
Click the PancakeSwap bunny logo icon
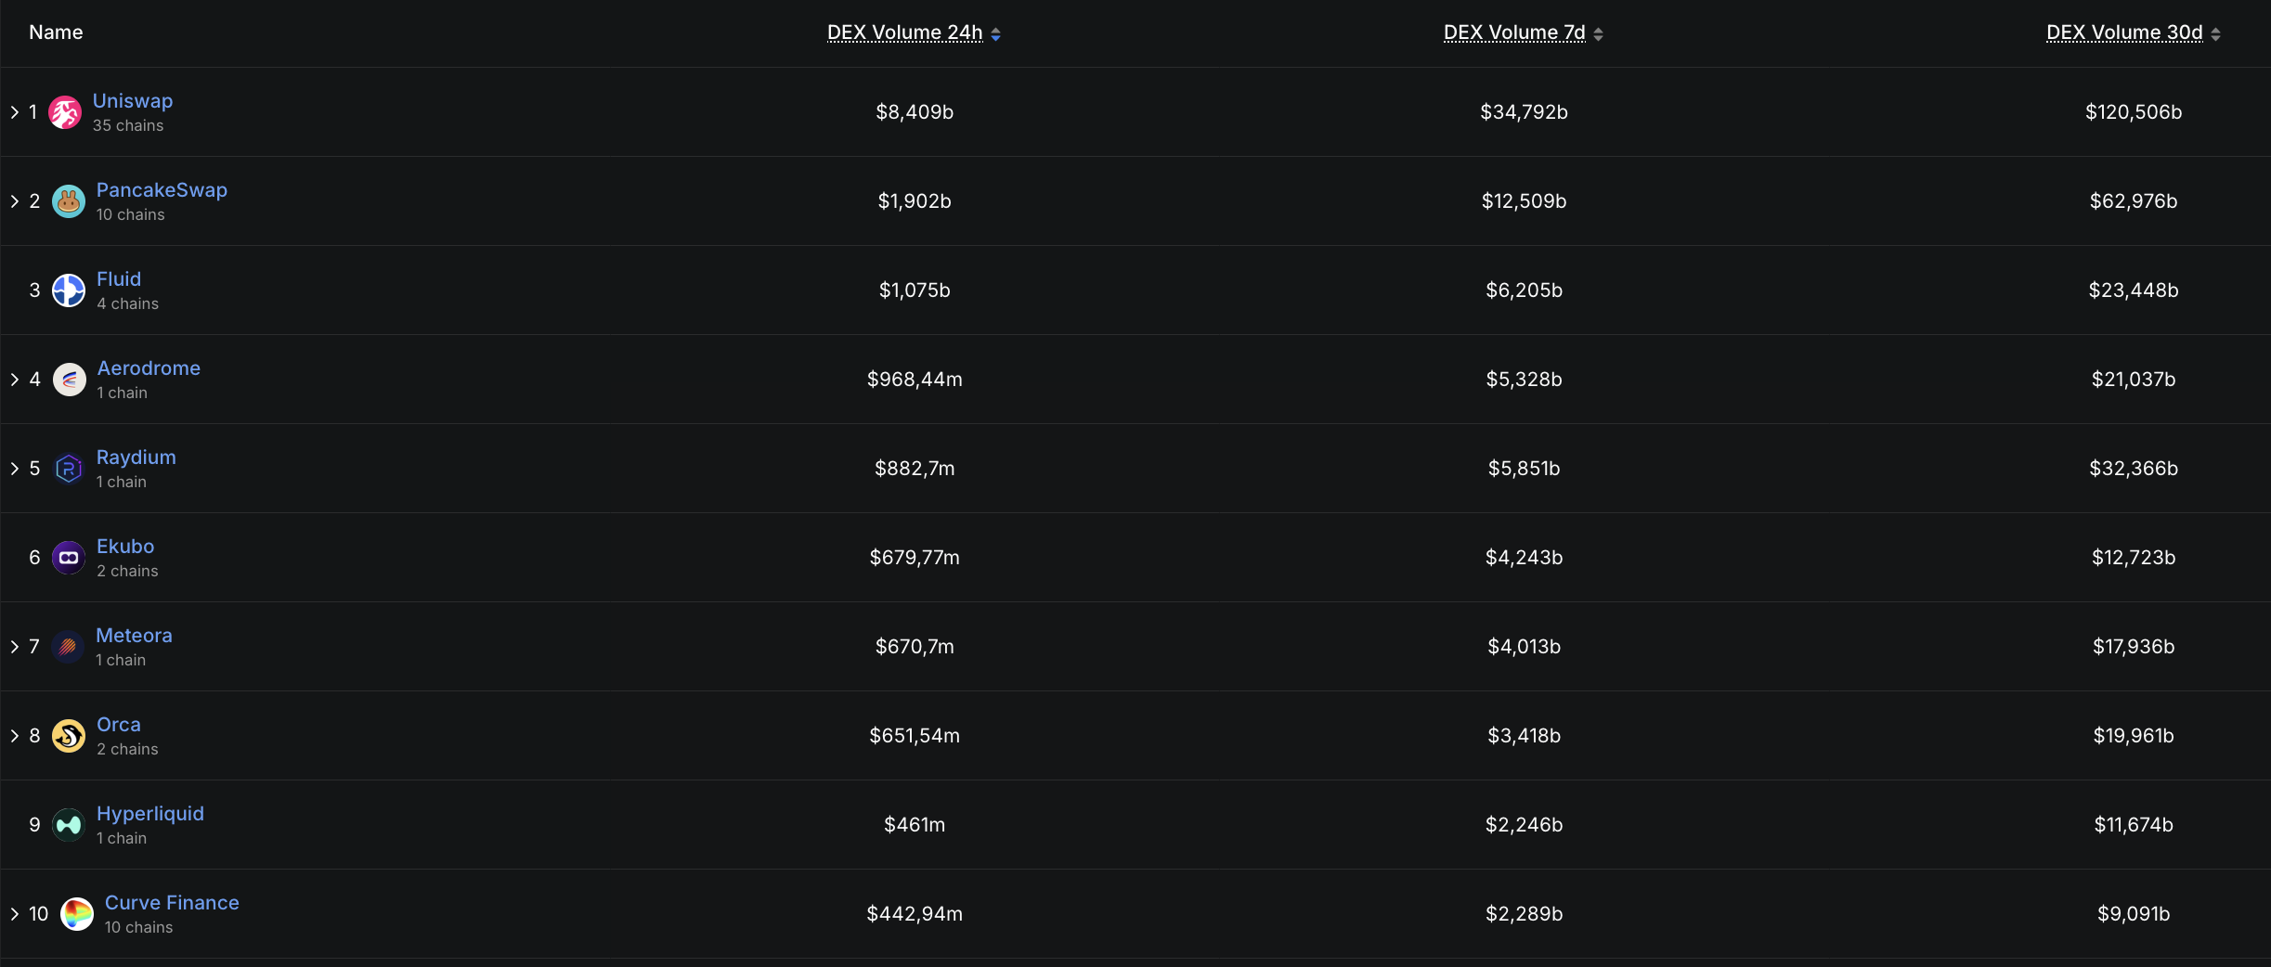[x=69, y=201]
